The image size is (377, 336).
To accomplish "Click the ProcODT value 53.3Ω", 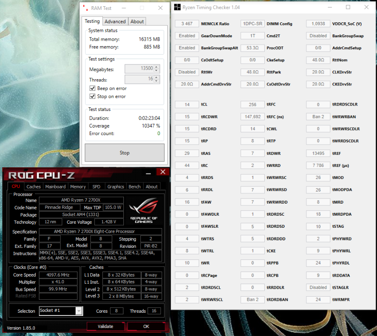I will tap(253, 48).
